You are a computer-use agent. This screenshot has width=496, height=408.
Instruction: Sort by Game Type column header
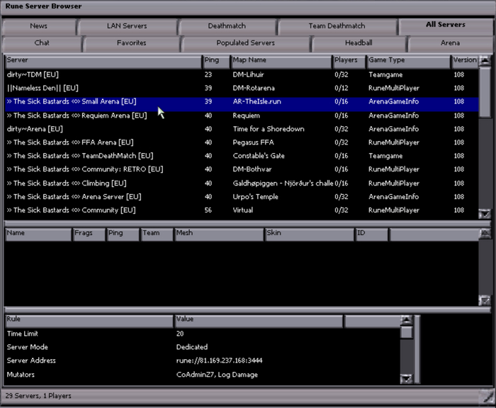pos(408,62)
